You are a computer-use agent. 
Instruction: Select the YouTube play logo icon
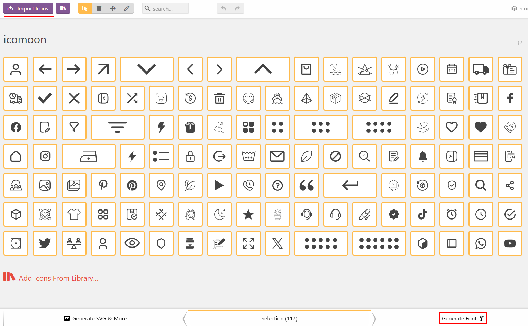click(x=510, y=243)
